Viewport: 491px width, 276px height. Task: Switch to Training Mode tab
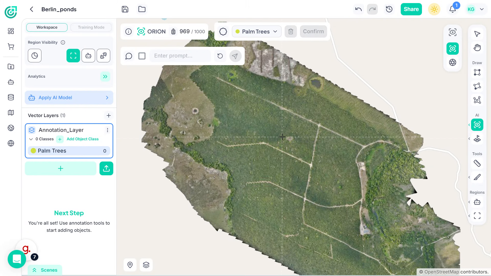(x=91, y=27)
